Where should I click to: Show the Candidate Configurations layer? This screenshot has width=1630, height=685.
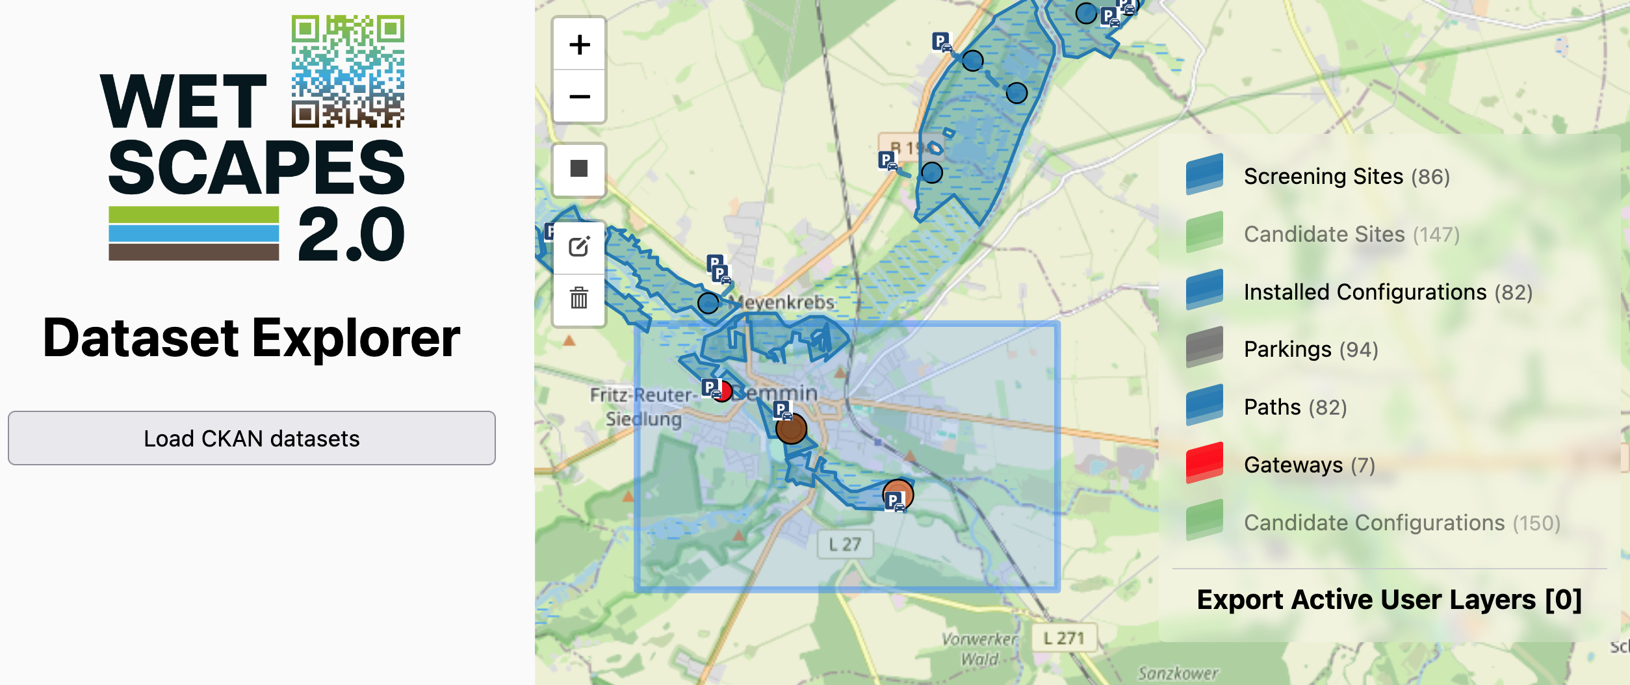coord(1401,523)
